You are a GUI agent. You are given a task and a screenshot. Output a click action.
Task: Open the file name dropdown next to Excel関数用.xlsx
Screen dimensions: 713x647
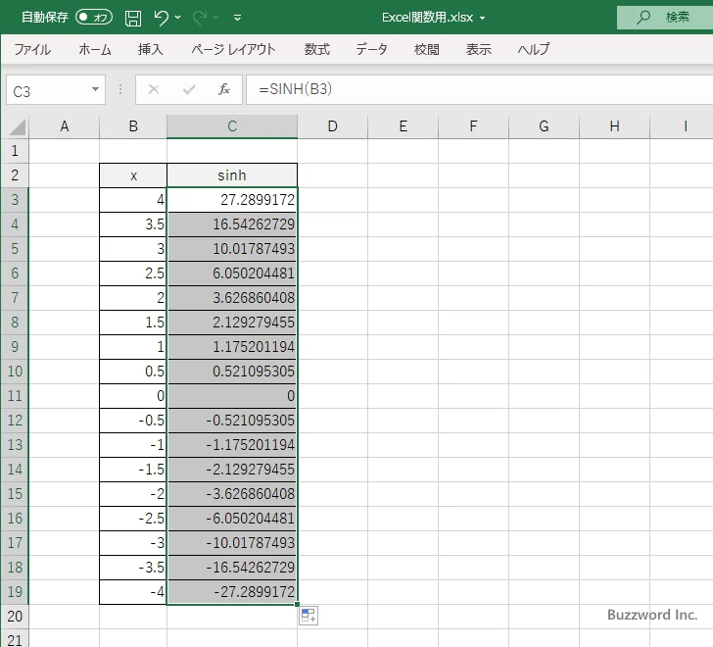tap(482, 19)
